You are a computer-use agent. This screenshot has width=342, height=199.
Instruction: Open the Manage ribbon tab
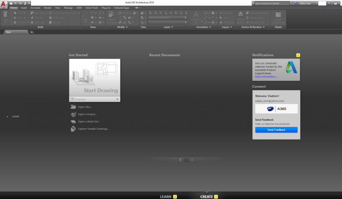coord(68,8)
